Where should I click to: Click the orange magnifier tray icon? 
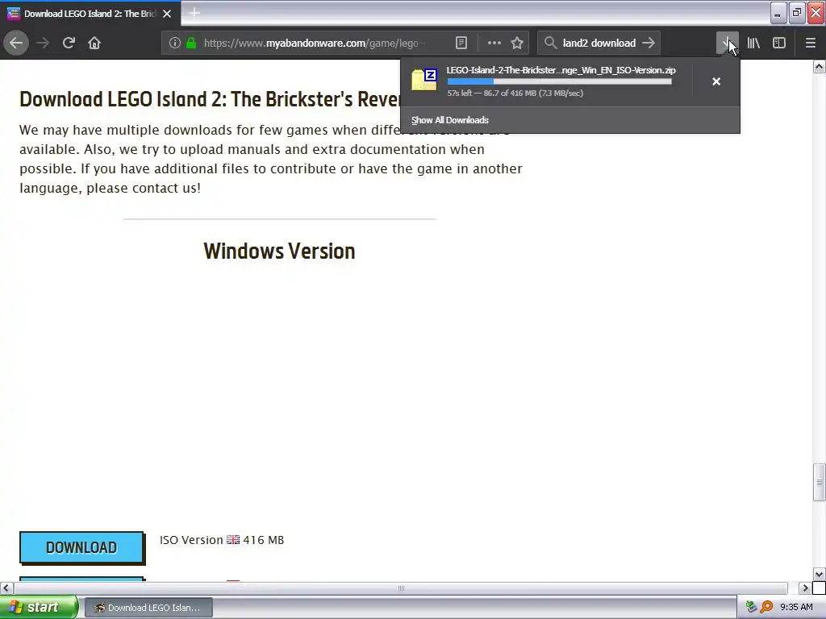pyautogui.click(x=766, y=608)
